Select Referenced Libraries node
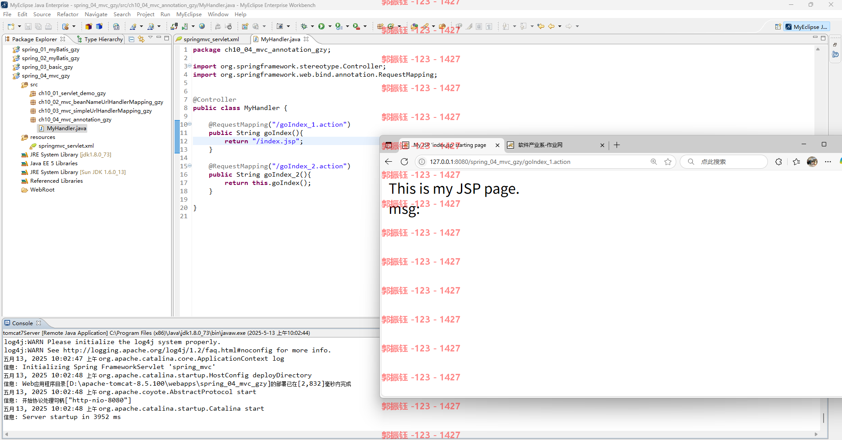 56,181
